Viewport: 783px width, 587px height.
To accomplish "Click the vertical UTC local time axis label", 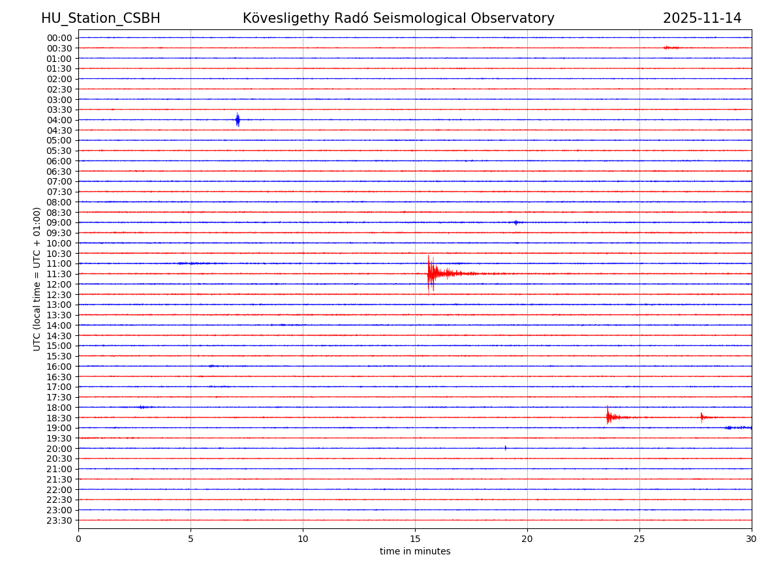I will tap(37, 278).
